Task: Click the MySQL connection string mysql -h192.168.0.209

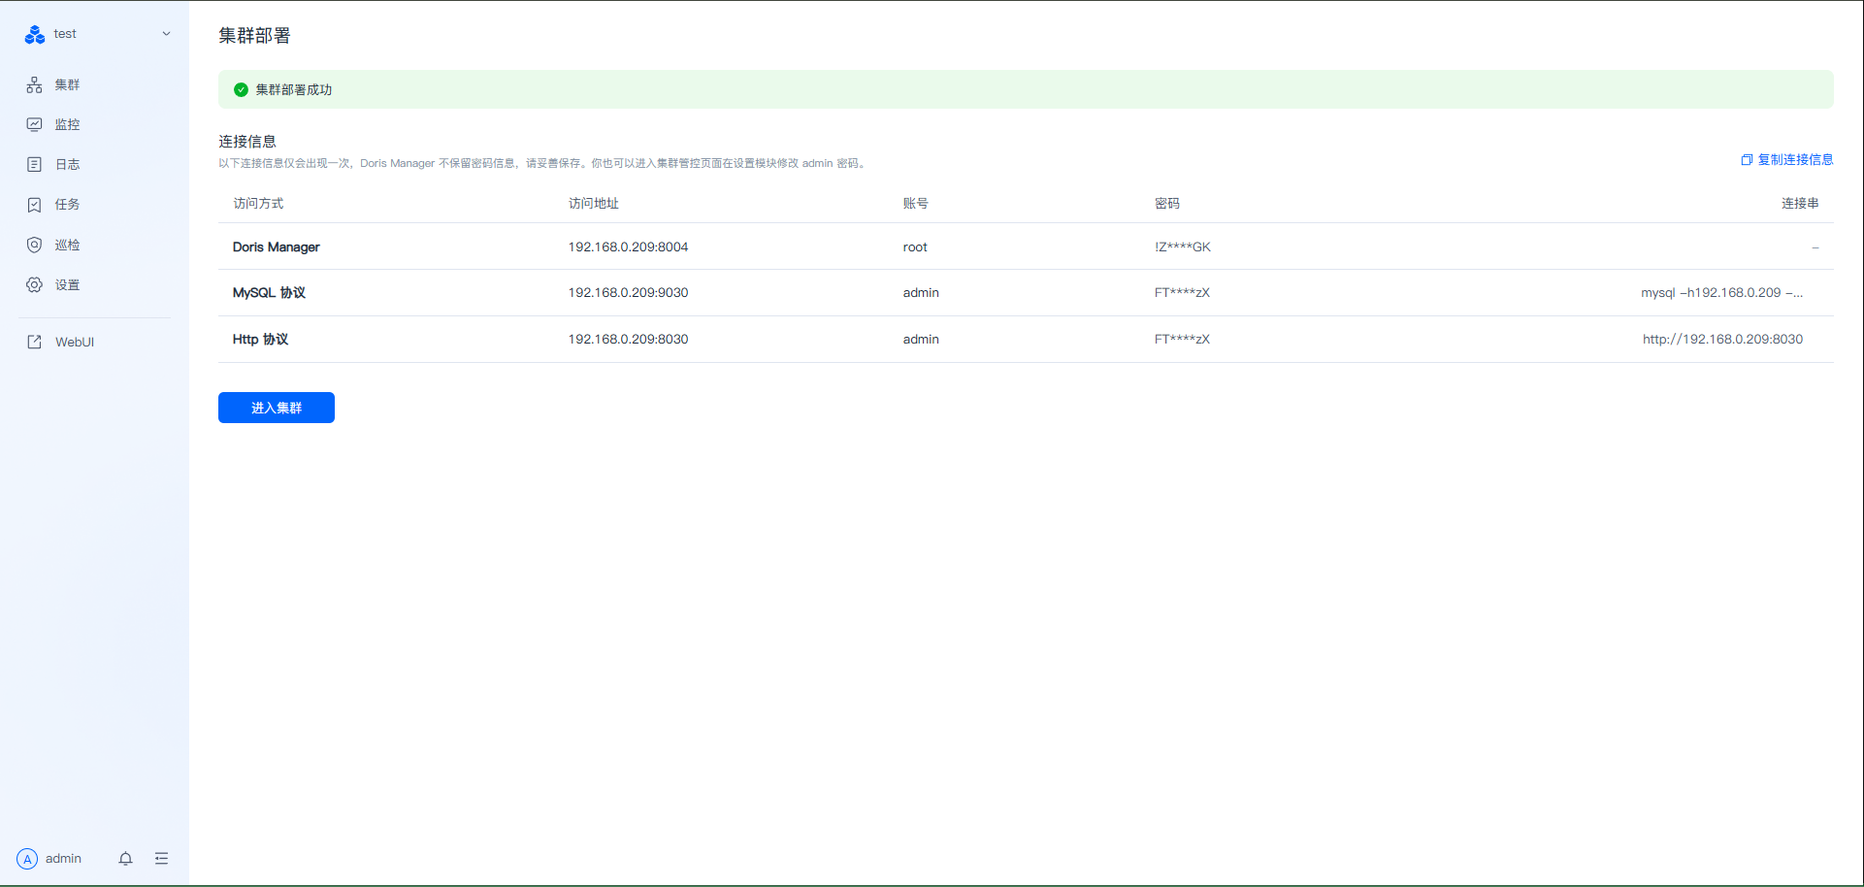Action: point(1721,293)
